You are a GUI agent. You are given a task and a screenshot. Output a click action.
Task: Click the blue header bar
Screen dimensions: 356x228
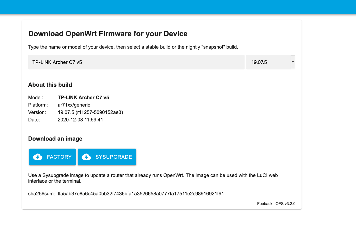pyautogui.click(x=178, y=7)
